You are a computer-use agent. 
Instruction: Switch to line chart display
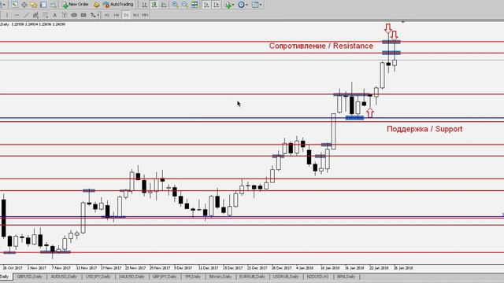click(164, 5)
